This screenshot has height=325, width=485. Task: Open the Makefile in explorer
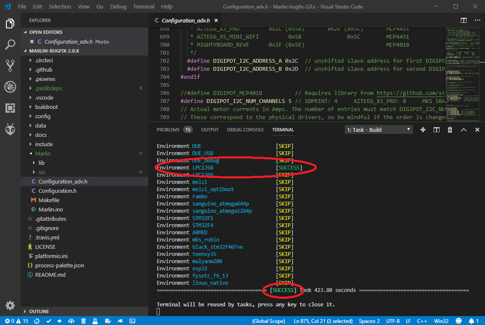coord(85,200)
